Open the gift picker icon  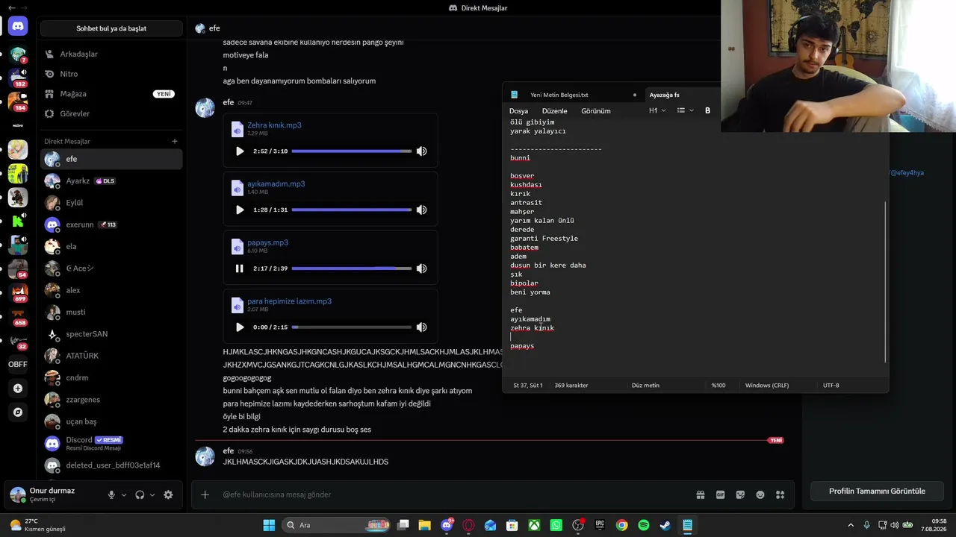click(x=701, y=494)
